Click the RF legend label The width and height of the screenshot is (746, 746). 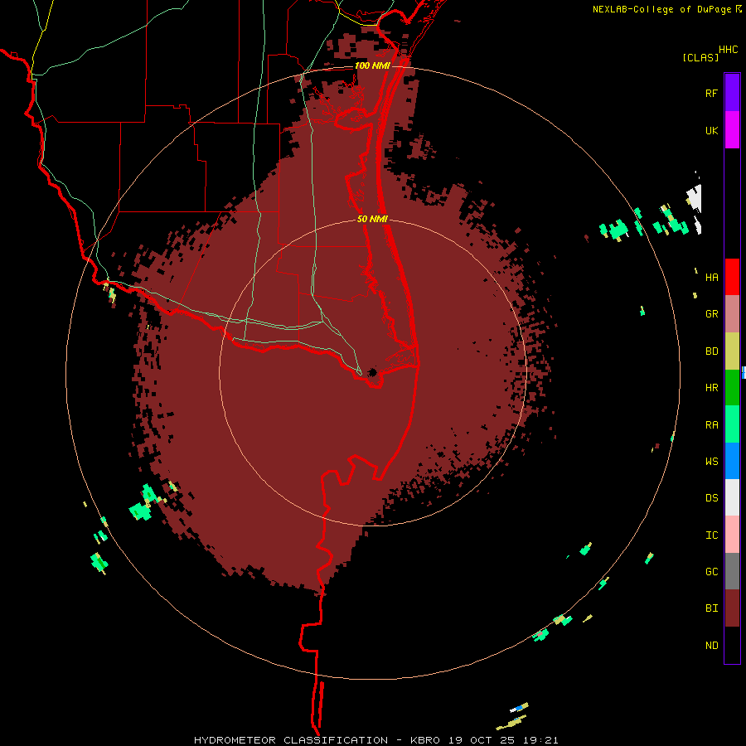tap(711, 93)
